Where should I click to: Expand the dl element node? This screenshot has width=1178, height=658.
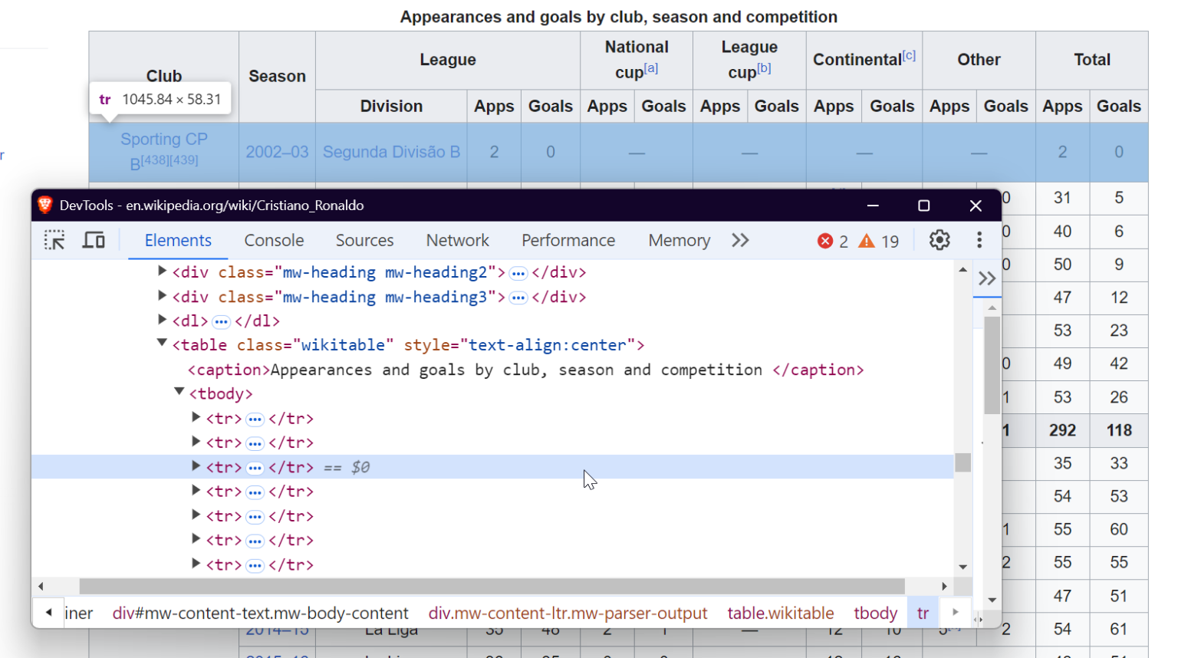pos(162,320)
